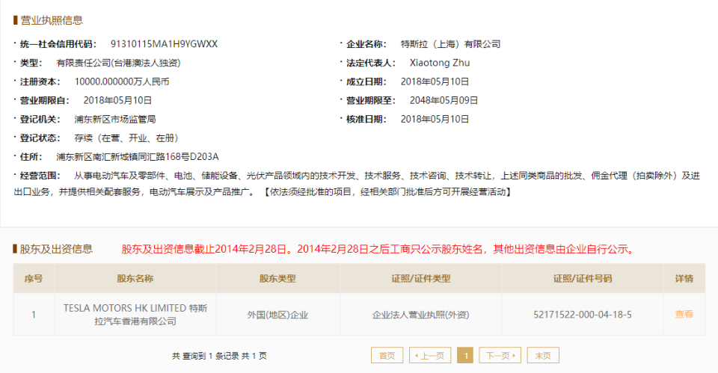
Task: Select registration status 存续（在营、开业、在册）
Action: [126, 138]
